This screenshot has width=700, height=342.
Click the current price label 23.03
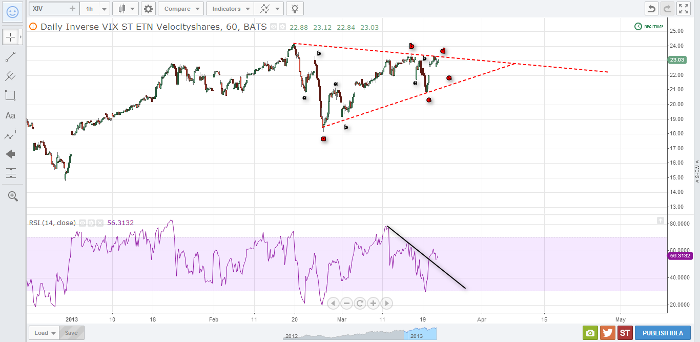click(x=677, y=60)
